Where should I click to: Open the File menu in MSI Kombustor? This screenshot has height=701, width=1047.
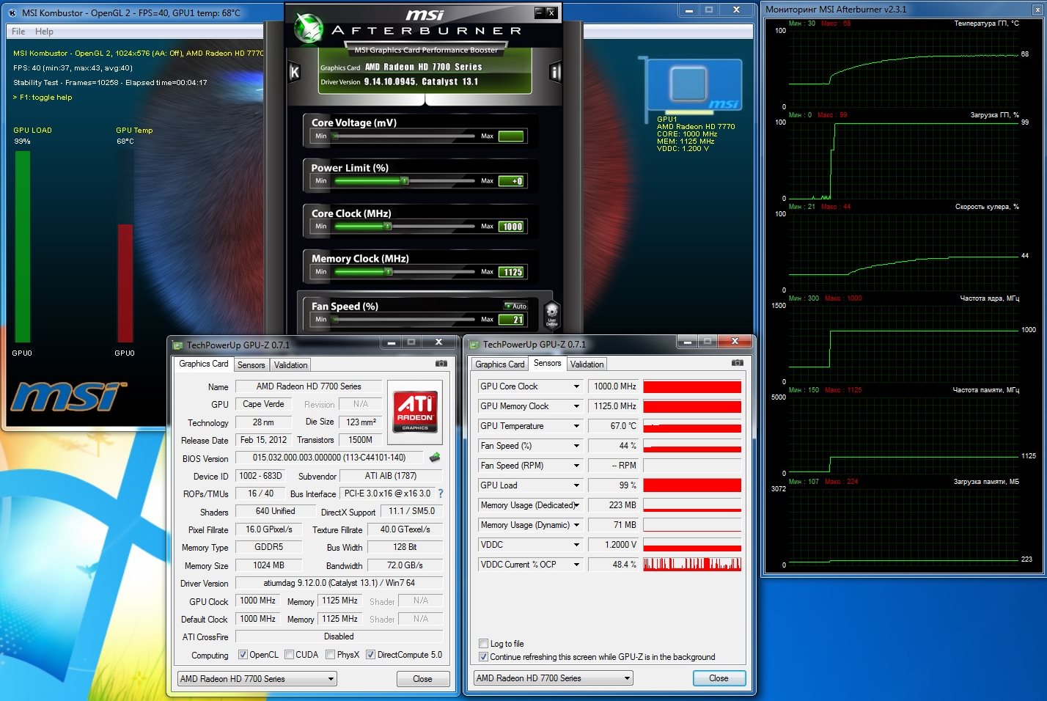pyautogui.click(x=18, y=32)
